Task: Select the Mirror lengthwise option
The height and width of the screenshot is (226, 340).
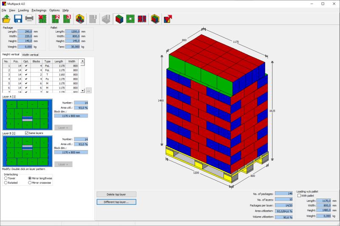Action: pos(30,178)
